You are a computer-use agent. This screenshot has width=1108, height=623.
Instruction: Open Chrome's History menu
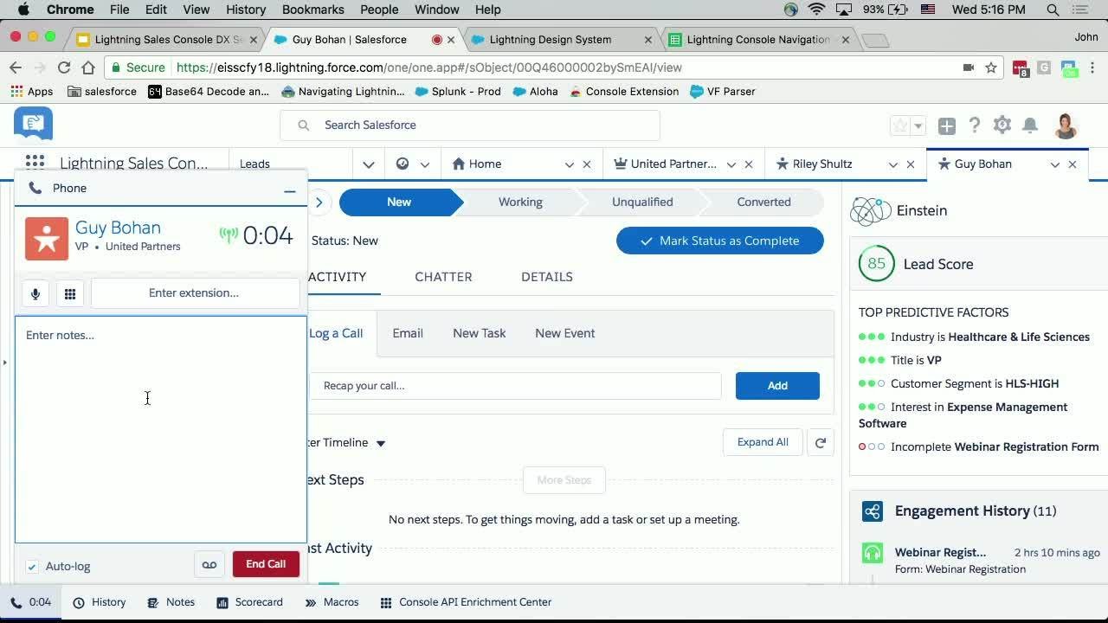coord(246,10)
